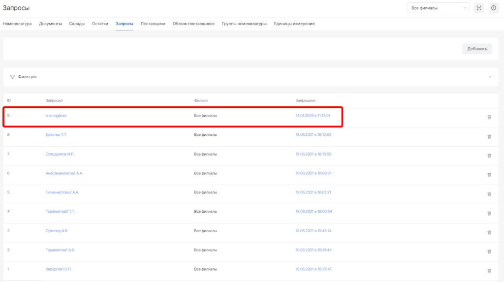Image resolution: width=504 pixels, height=282 pixels.
Task: Delete Хирургов1 С.П. request with trash icon
Action: 489,271
